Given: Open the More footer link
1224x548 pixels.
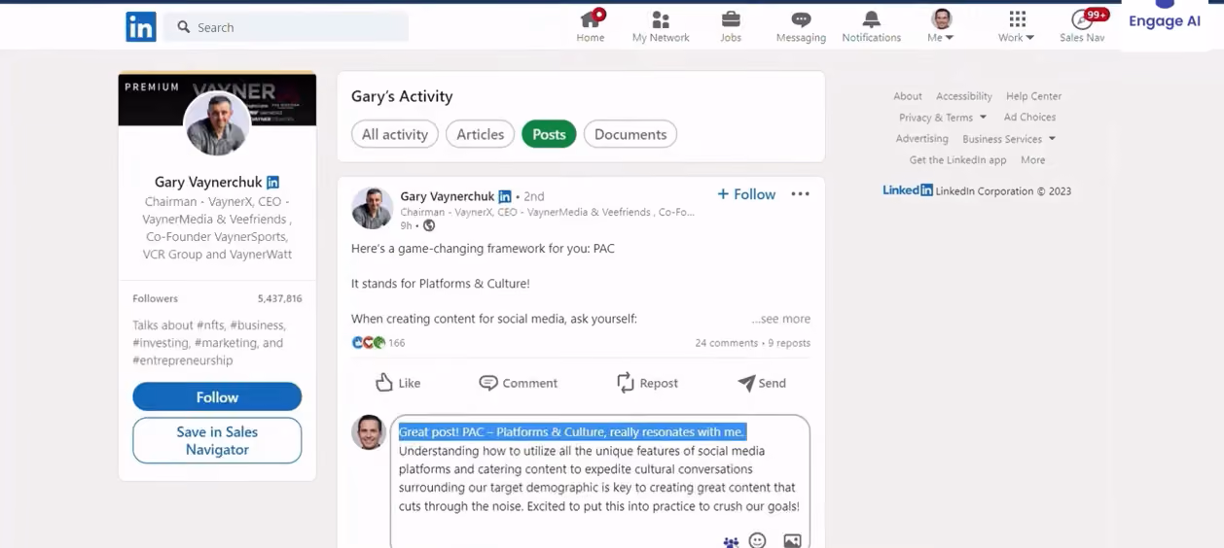Looking at the screenshot, I should click(1032, 160).
